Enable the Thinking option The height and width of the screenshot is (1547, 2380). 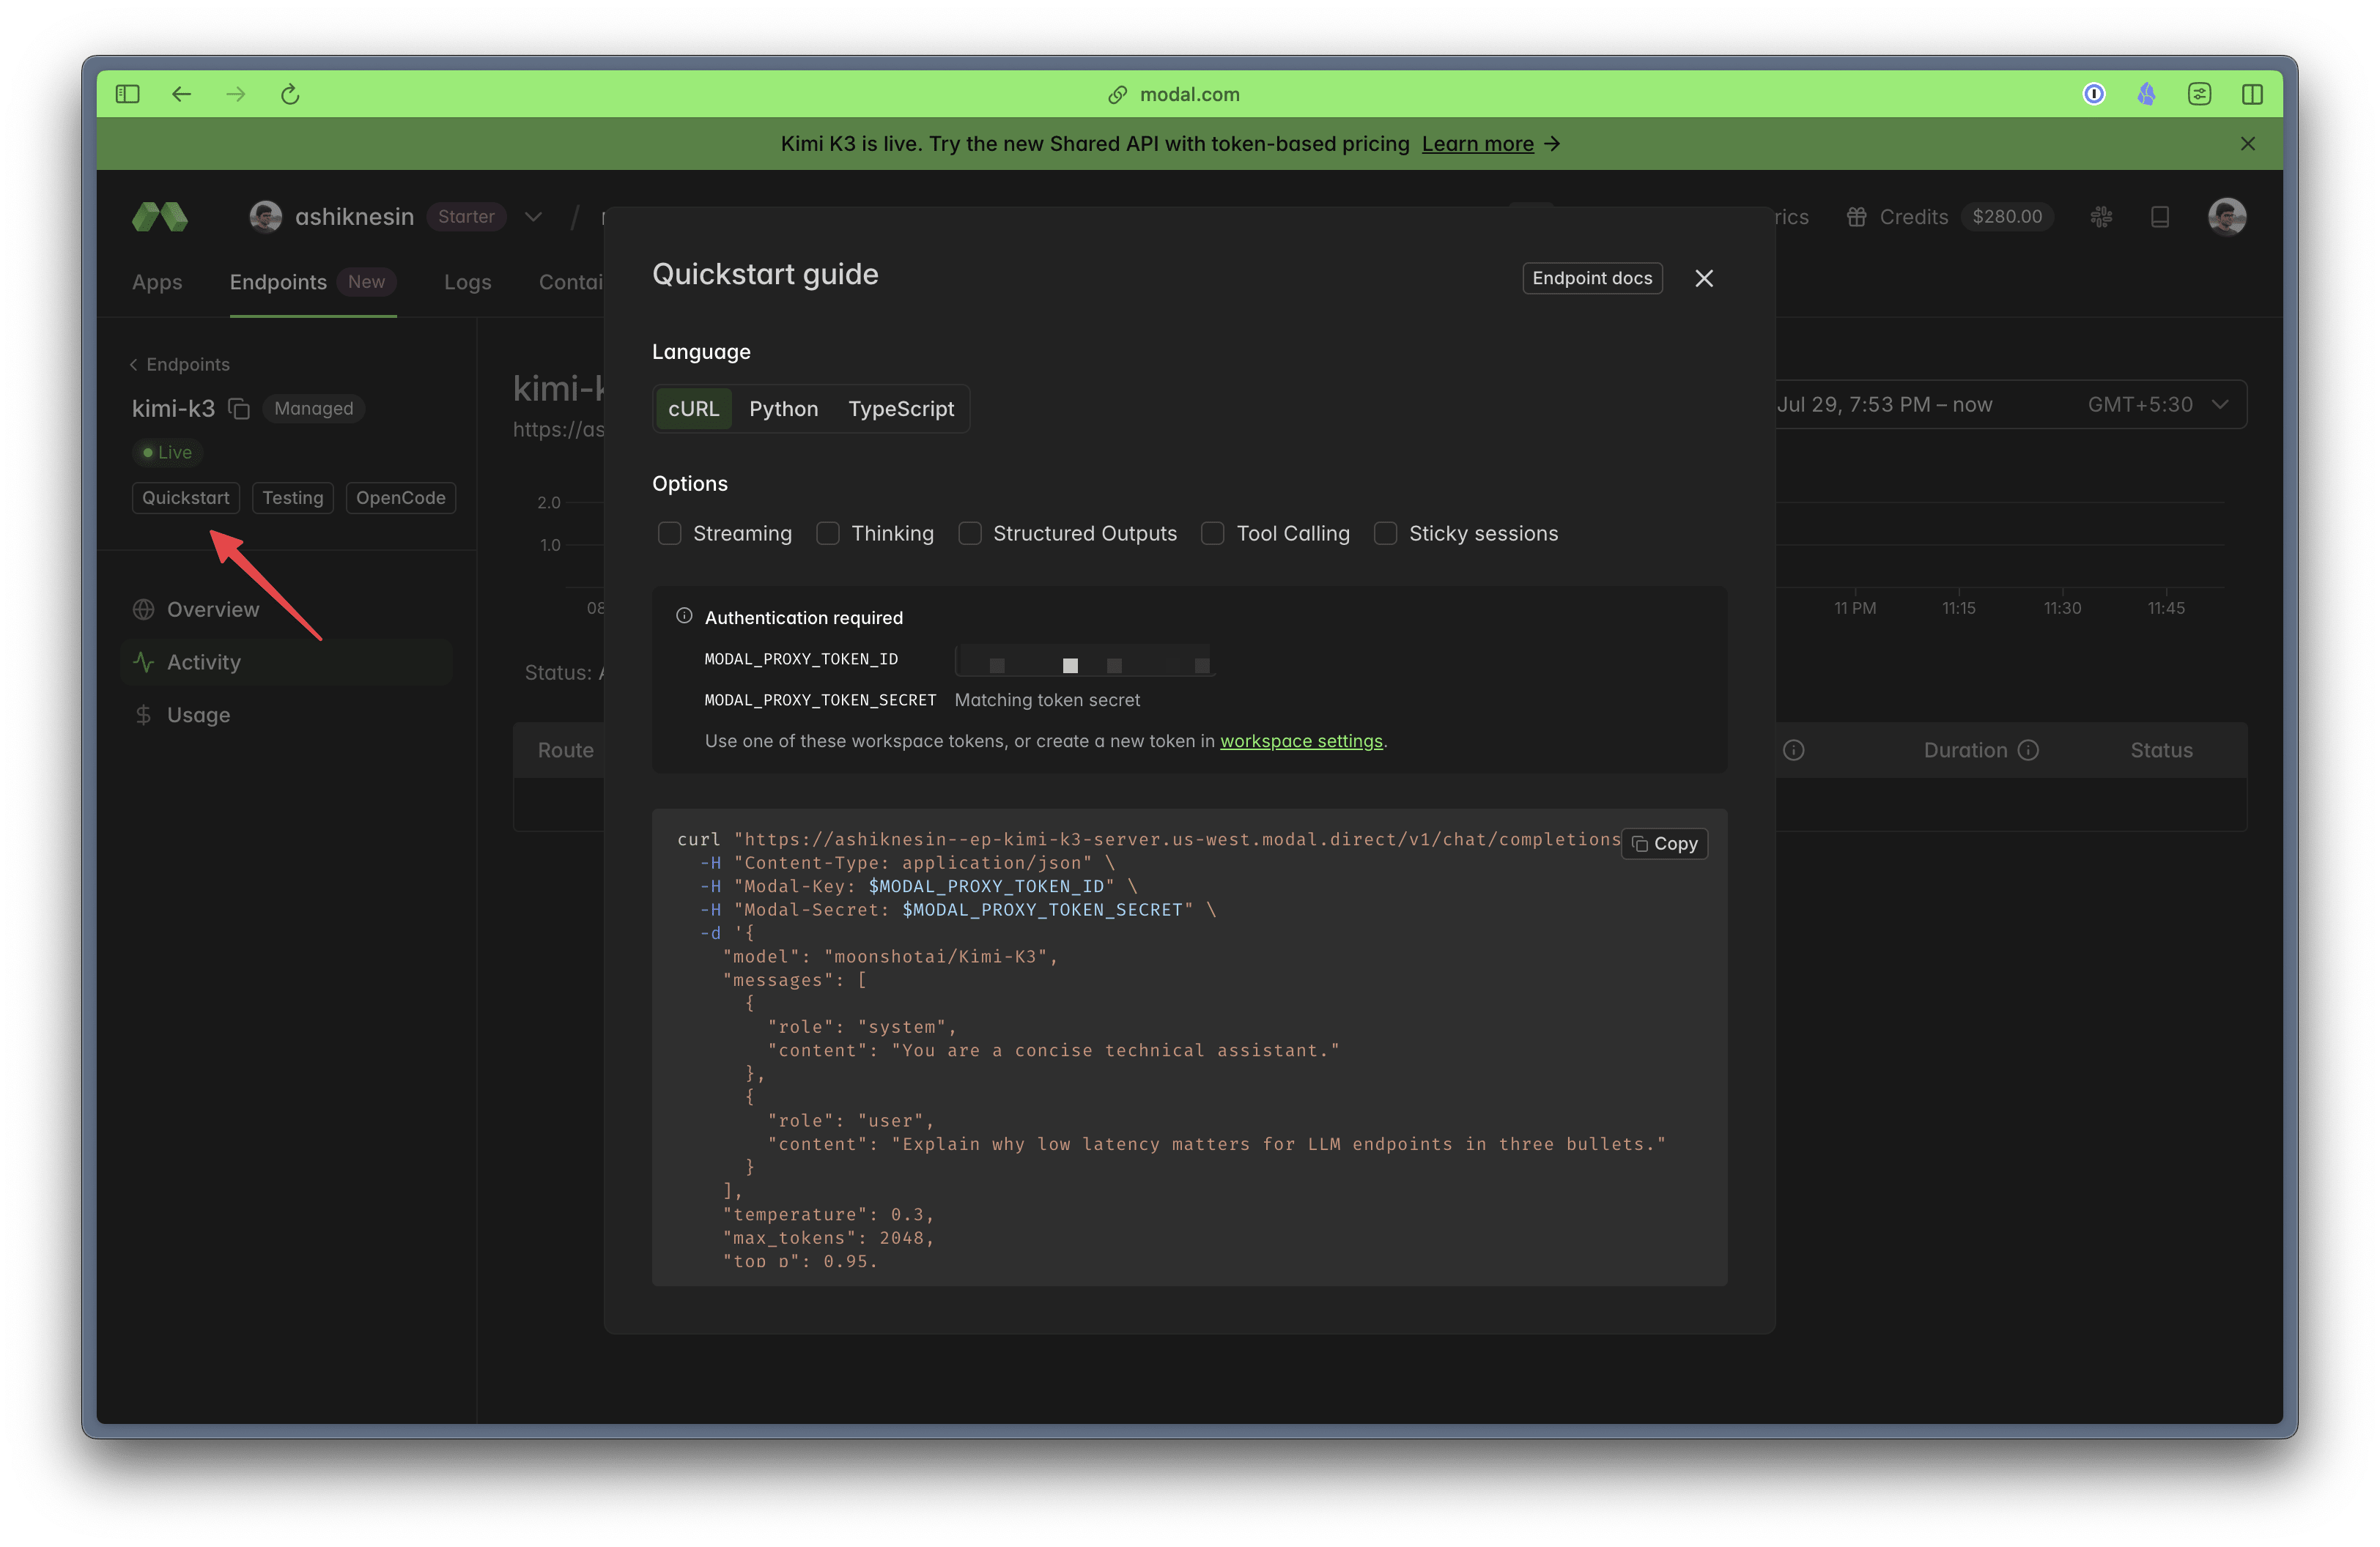click(x=827, y=534)
